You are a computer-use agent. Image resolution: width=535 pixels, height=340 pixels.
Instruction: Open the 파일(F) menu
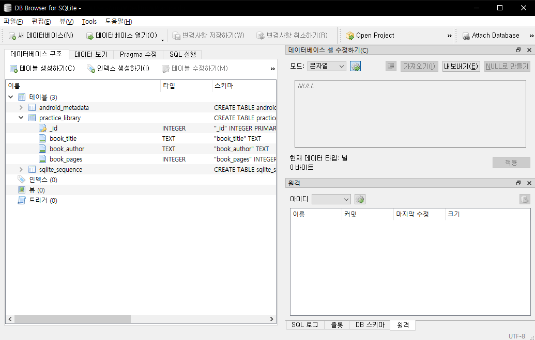tap(13, 22)
